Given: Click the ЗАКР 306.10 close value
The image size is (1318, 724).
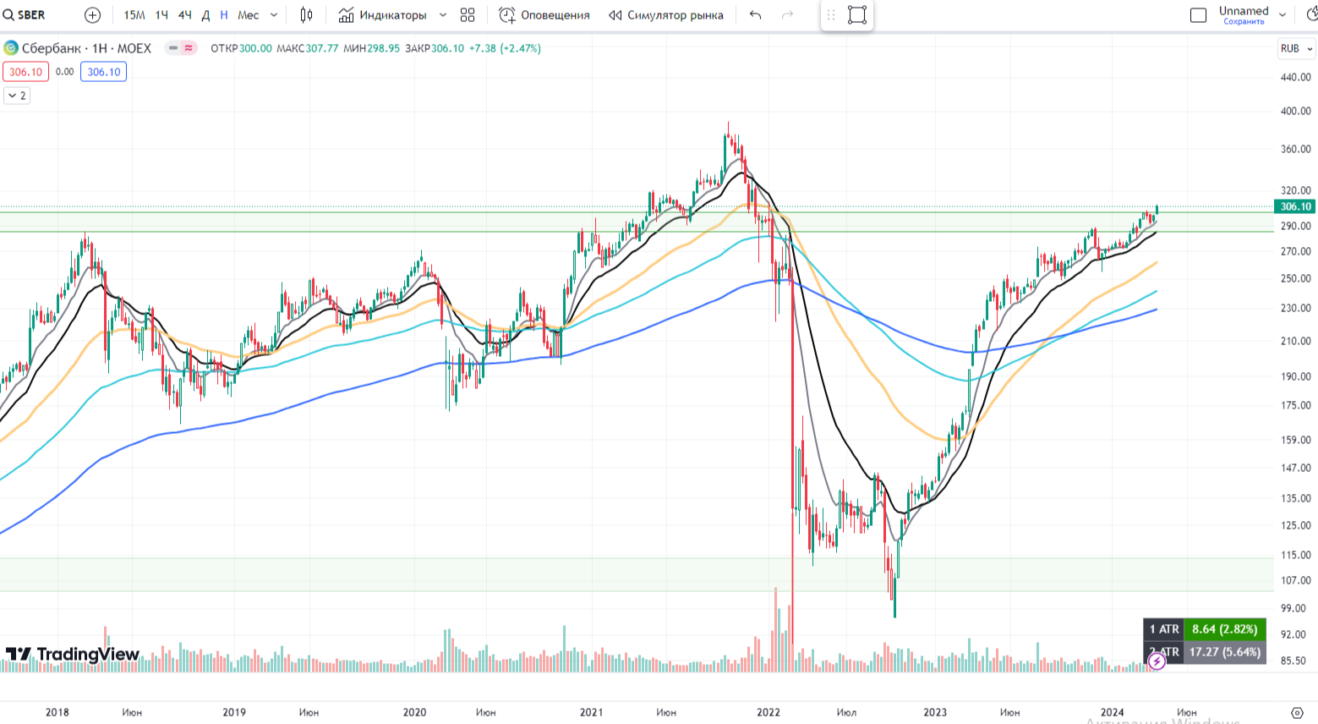Looking at the screenshot, I should click(x=435, y=48).
